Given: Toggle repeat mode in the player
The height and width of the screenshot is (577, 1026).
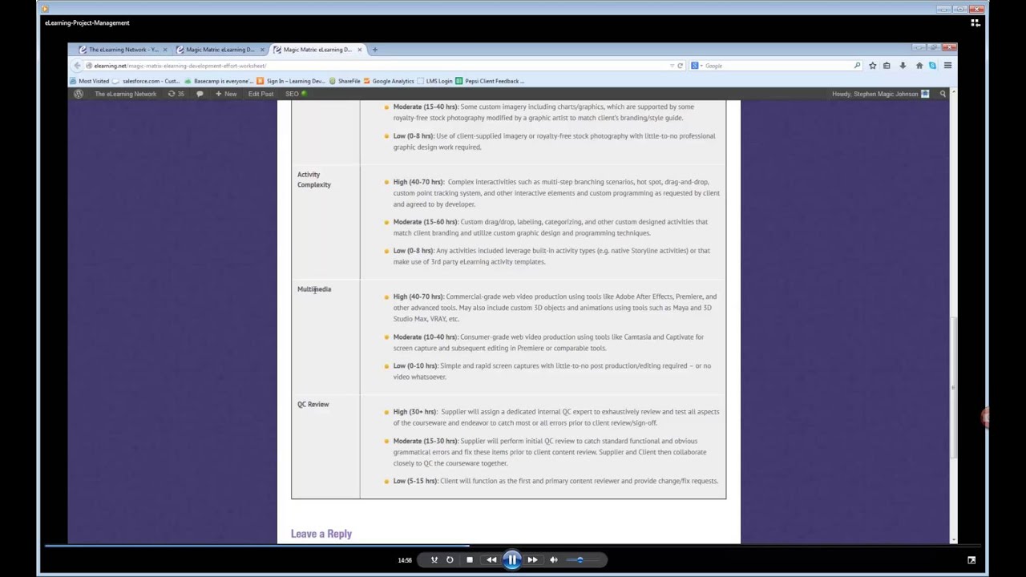Looking at the screenshot, I should 450,560.
